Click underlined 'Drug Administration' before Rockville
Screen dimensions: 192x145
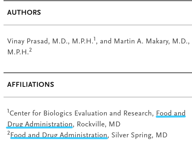pyautogui.click(x=40, y=124)
